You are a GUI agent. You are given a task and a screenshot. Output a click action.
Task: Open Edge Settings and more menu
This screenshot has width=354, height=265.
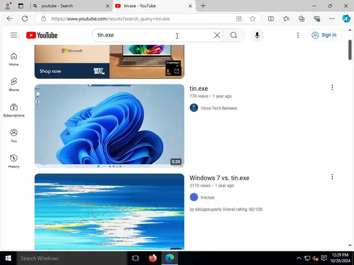332,19
